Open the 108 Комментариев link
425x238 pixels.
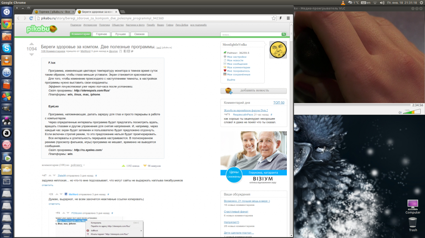[53, 51]
